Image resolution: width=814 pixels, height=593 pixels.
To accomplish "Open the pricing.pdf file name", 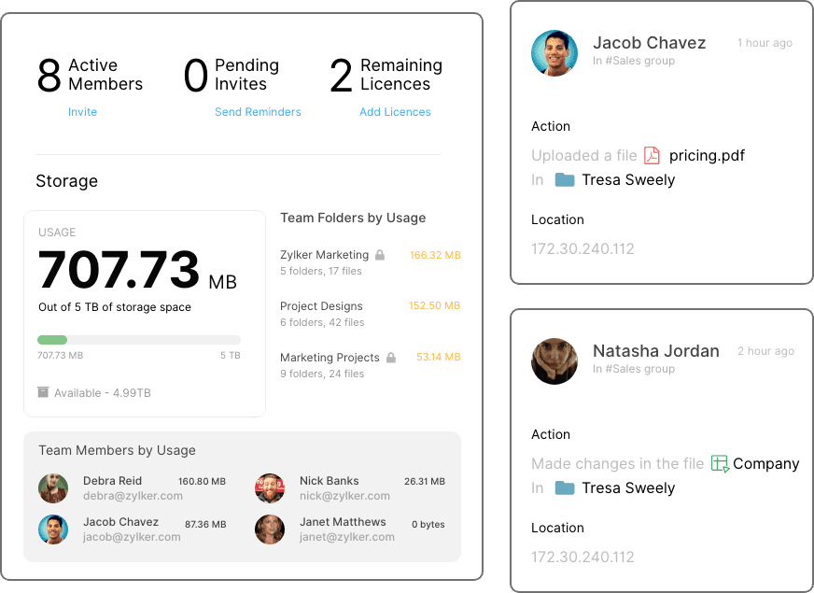I will click(x=707, y=156).
